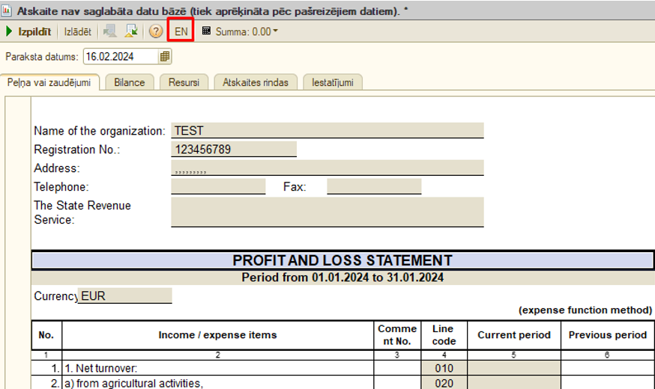Switch to the Bilance tab

tap(129, 82)
